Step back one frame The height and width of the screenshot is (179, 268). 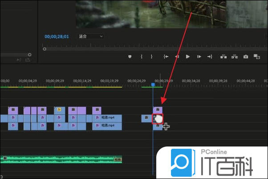[177, 57]
